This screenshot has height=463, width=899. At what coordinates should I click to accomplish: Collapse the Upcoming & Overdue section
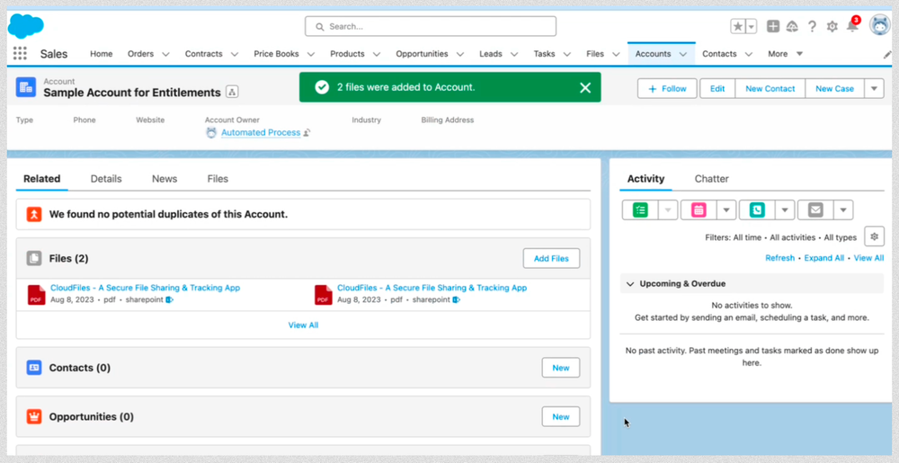[630, 283]
